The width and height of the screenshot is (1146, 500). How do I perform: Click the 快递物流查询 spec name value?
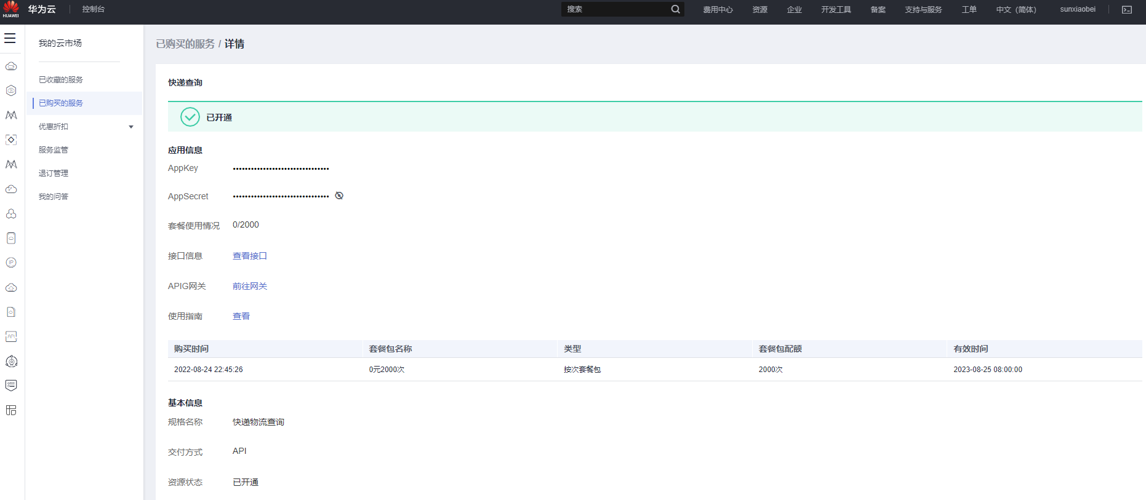[258, 422]
